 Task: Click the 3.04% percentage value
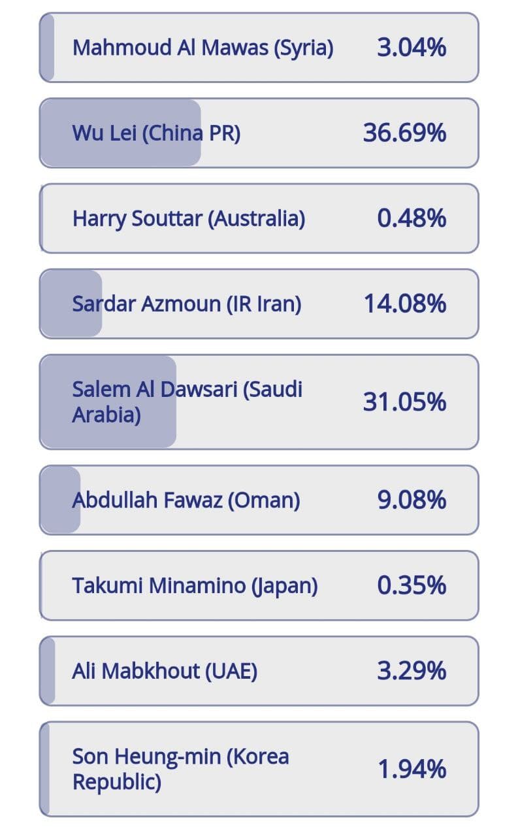pyautogui.click(x=412, y=48)
